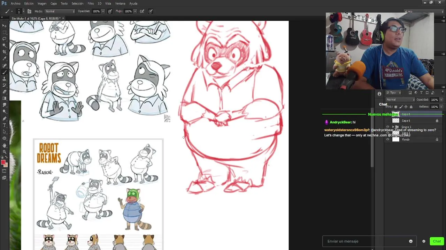Select the Lasso tool
The image size is (446, 250).
point(4,39)
